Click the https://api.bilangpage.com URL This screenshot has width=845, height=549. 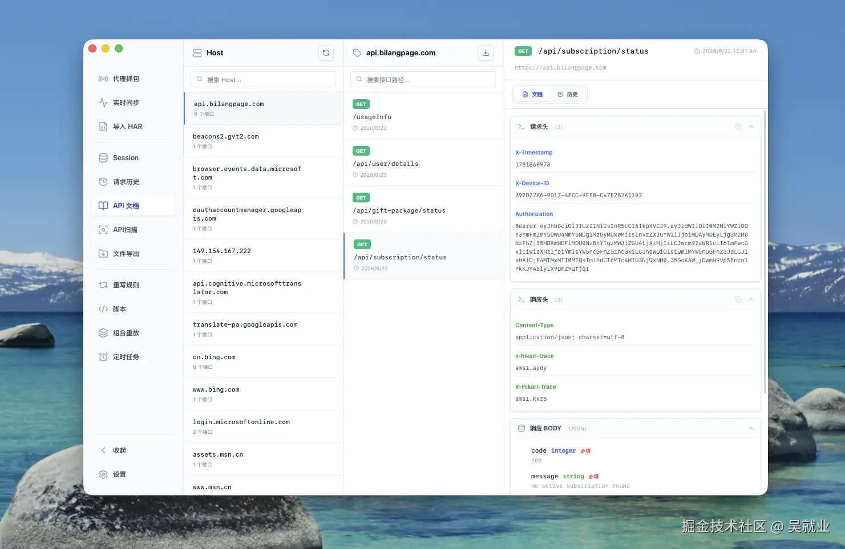[x=560, y=68]
